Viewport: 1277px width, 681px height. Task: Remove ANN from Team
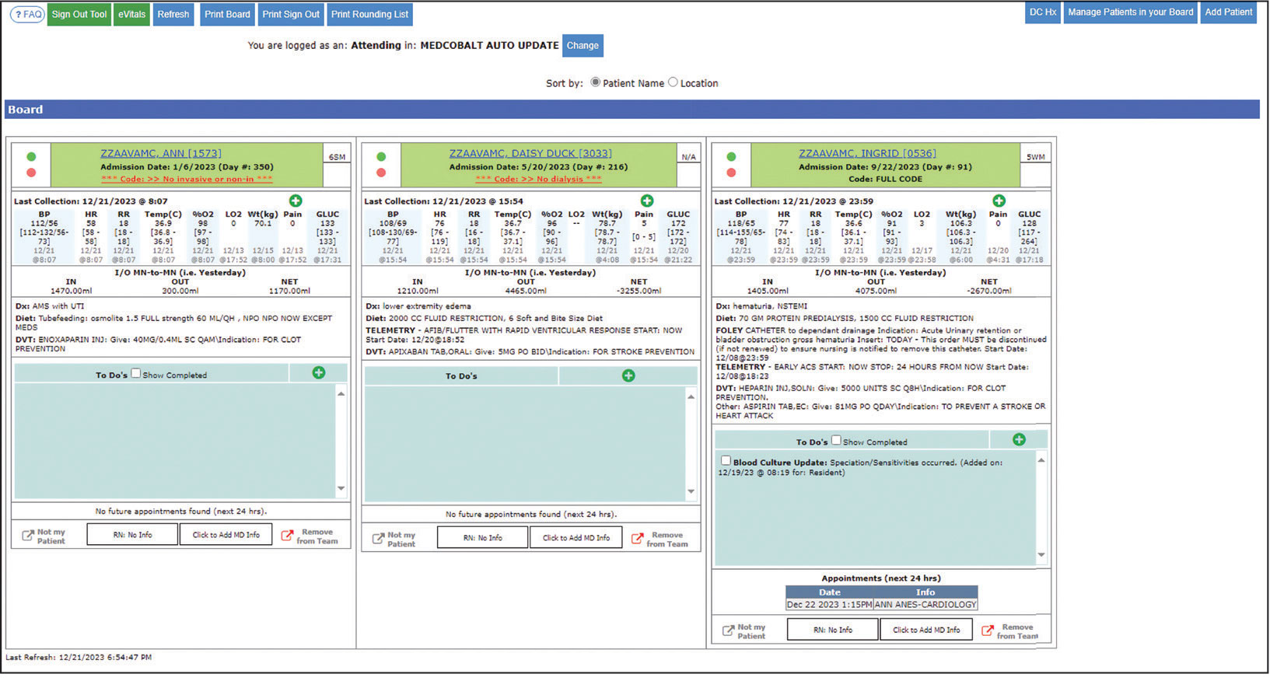click(x=310, y=536)
